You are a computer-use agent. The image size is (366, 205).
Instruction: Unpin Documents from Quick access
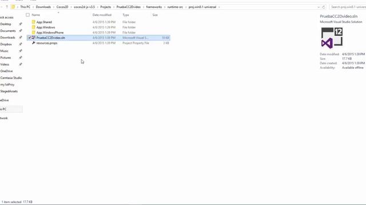click(x=21, y=31)
